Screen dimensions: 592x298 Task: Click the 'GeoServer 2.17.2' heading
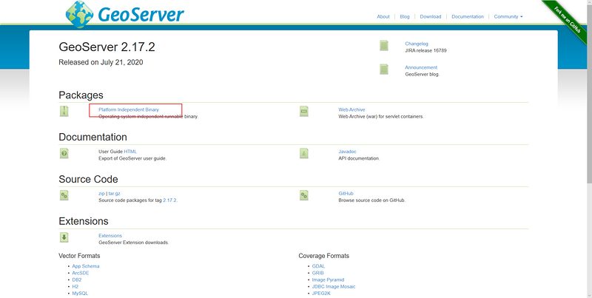[x=107, y=47]
